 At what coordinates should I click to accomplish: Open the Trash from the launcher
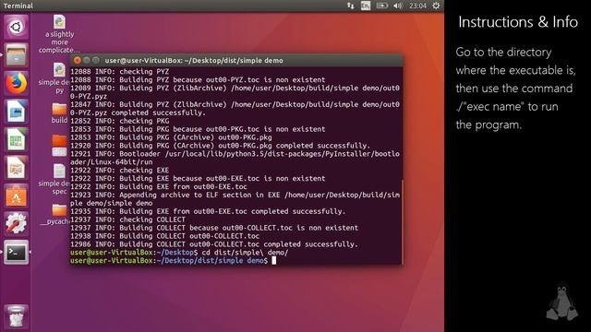[16, 316]
